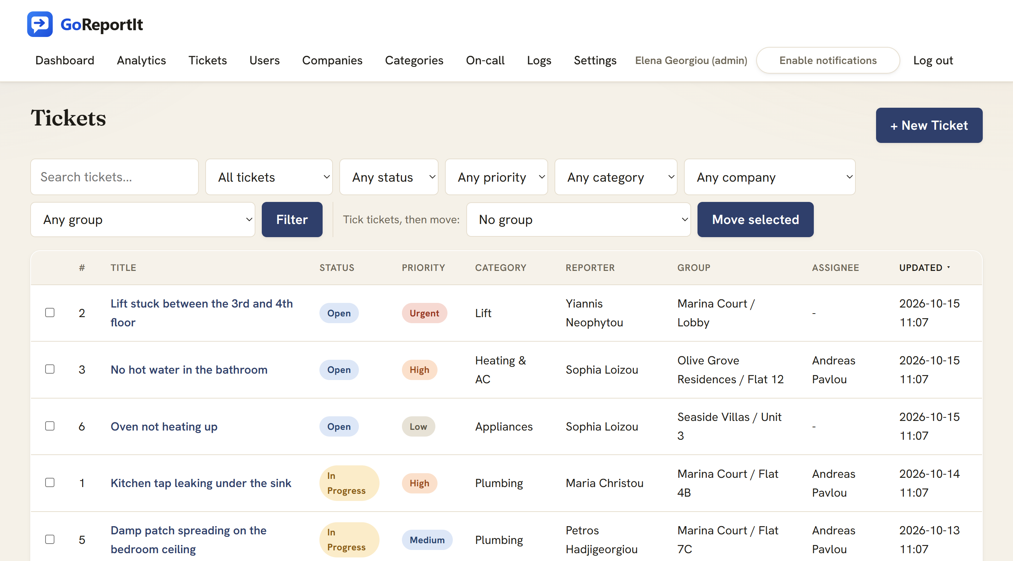Click the Priority column header

423,268
